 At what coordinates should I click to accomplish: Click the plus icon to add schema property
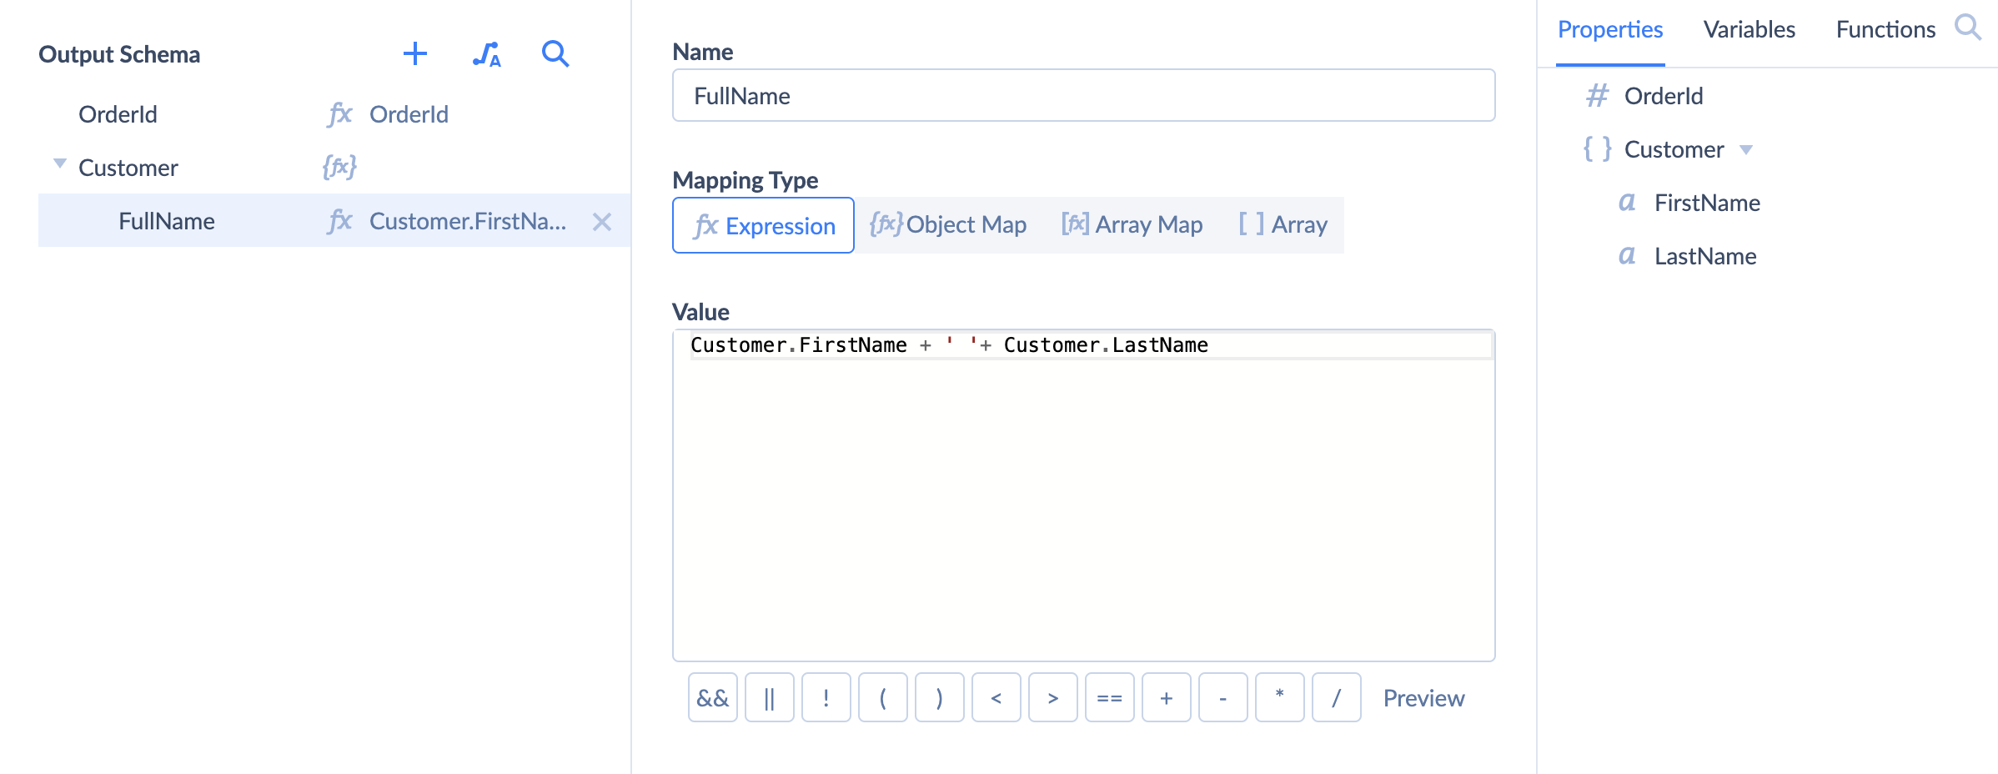pyautogui.click(x=415, y=54)
